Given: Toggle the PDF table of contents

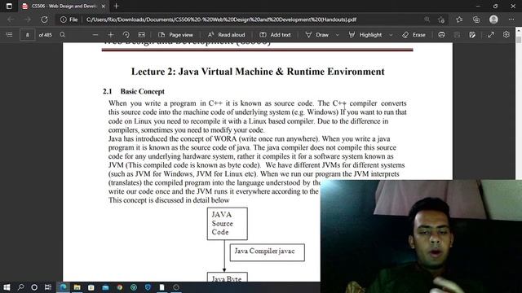Looking at the screenshot, I should click(9, 34).
